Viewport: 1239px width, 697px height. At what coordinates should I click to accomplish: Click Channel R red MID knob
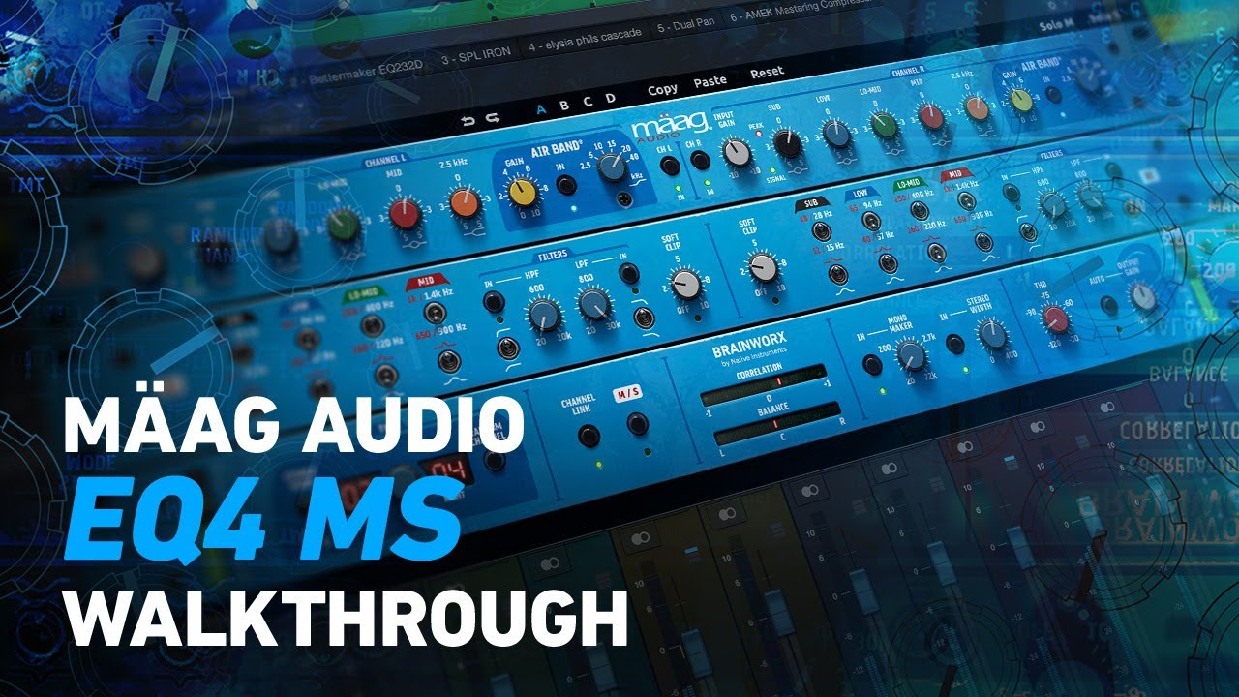pyautogui.click(x=929, y=117)
